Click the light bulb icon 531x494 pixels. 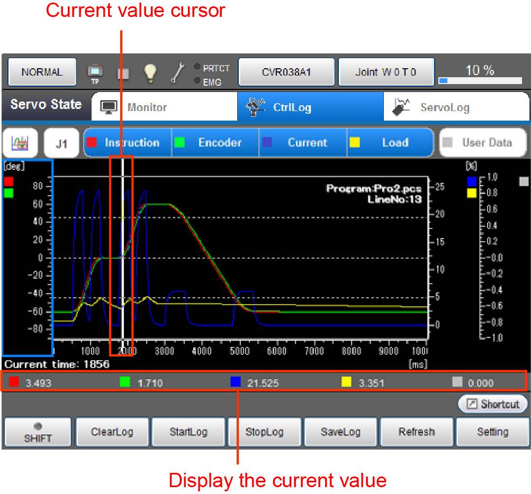coord(151,72)
